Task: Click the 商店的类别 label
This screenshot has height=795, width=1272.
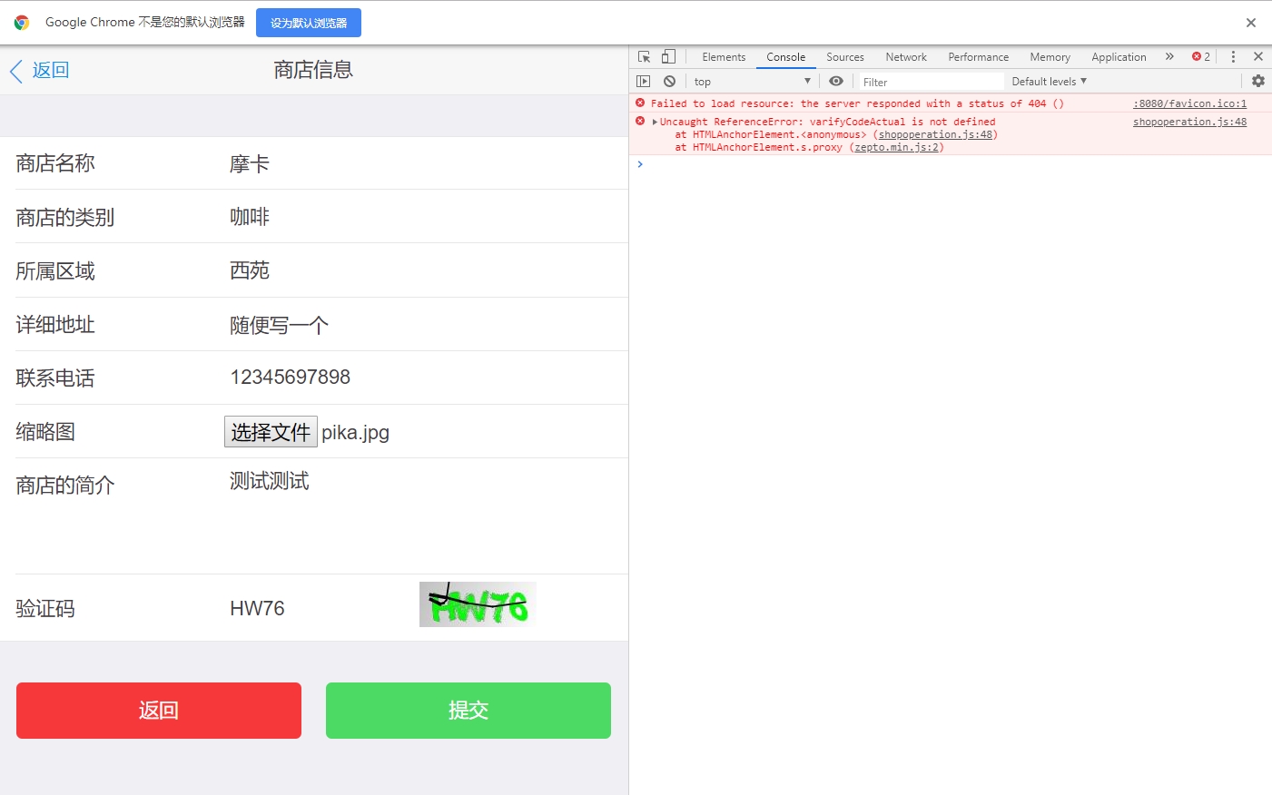Action: pyautogui.click(x=65, y=218)
